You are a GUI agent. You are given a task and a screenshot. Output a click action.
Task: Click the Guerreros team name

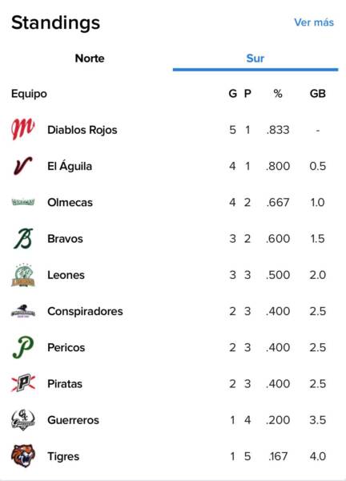(73, 419)
